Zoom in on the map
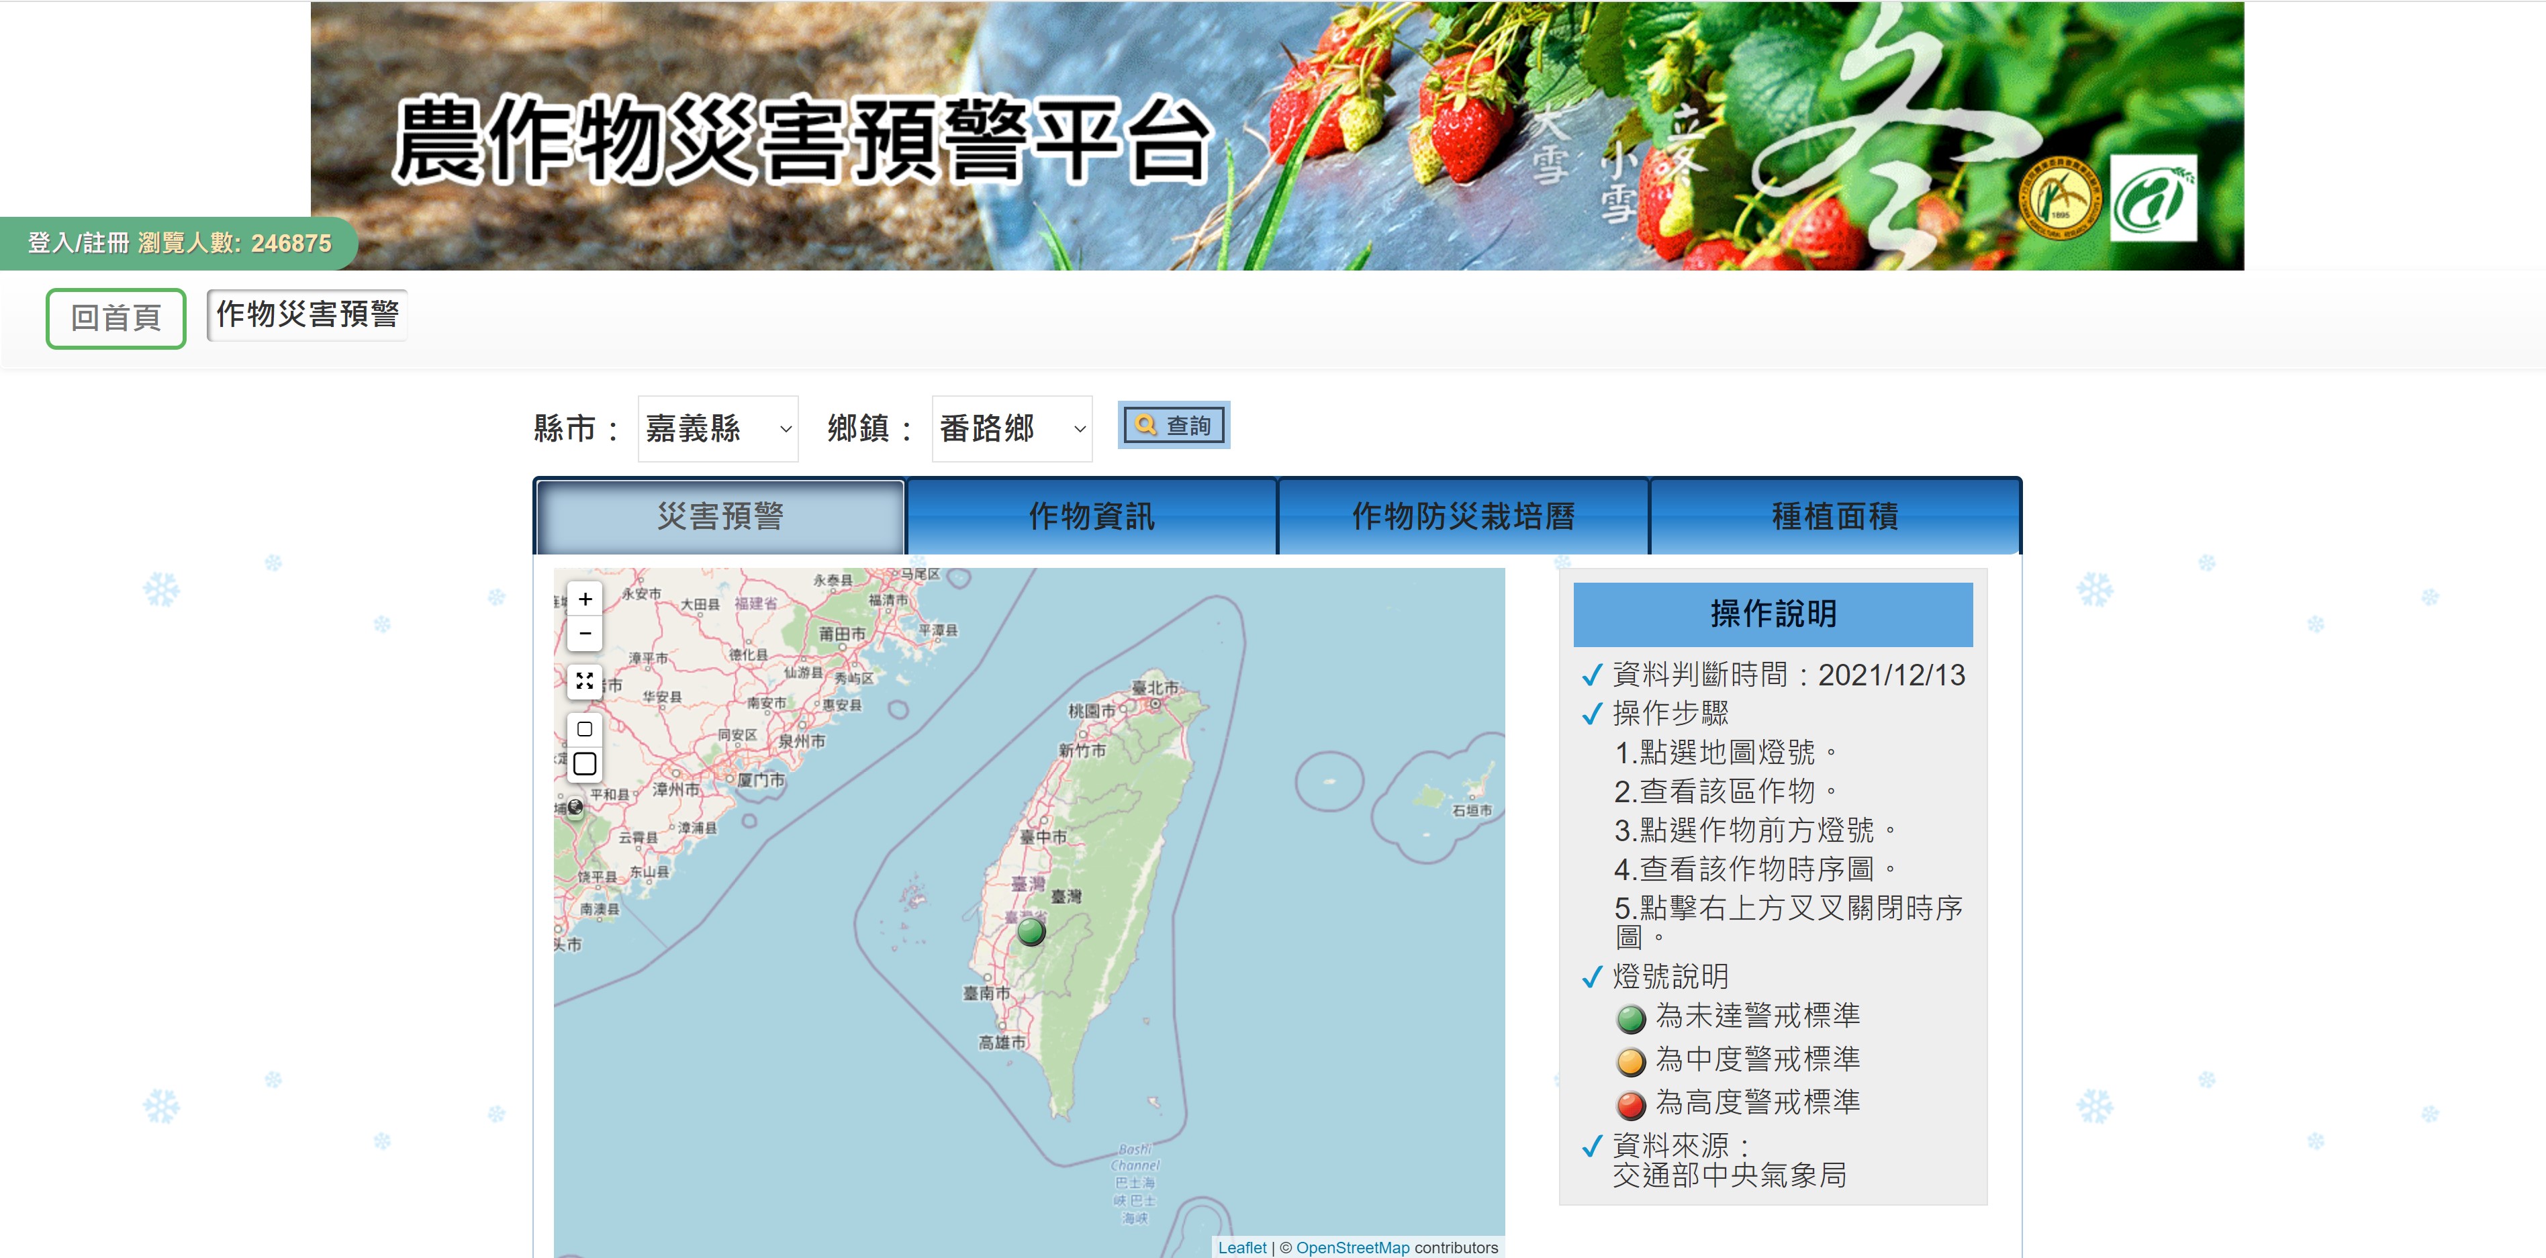Image resolution: width=2546 pixels, height=1258 pixels. (585, 599)
